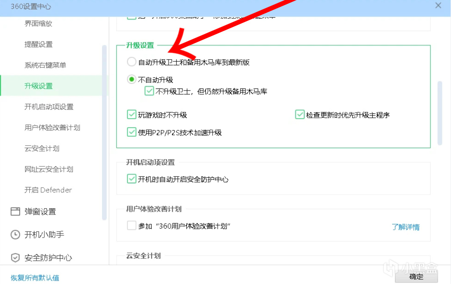Toggle 使用P2P/P2S技术加速升级 checkbox
This screenshot has height=284, width=451.
[x=131, y=132]
